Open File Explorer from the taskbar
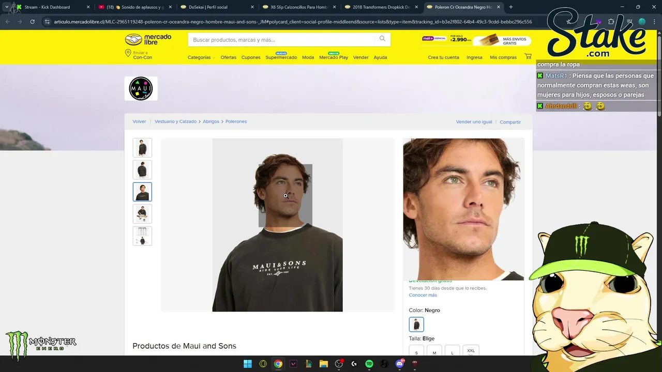662x372 pixels. (x=324, y=364)
